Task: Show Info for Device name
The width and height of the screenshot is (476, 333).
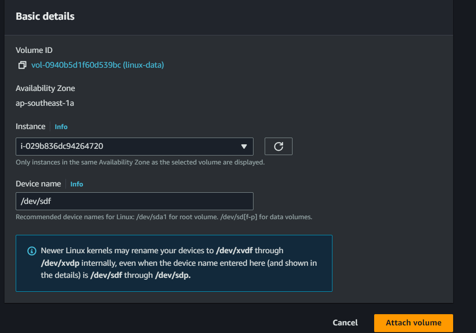Action: 77,184
